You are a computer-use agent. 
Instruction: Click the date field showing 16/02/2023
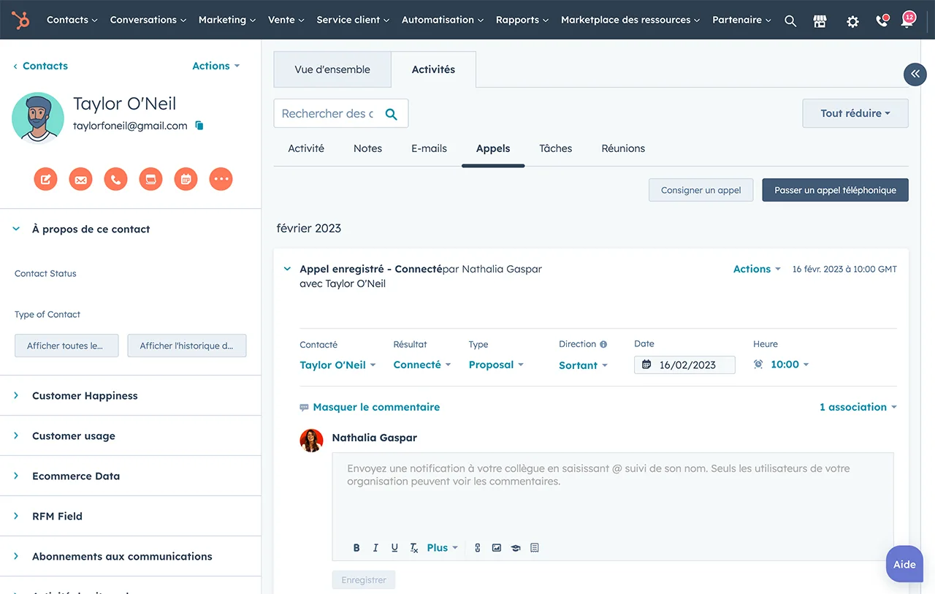tap(685, 365)
